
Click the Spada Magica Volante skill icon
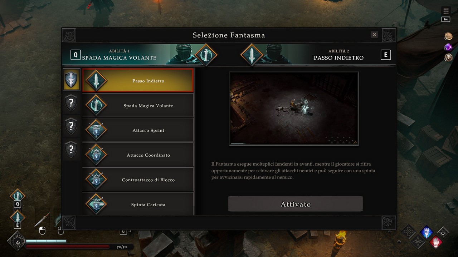(96, 105)
